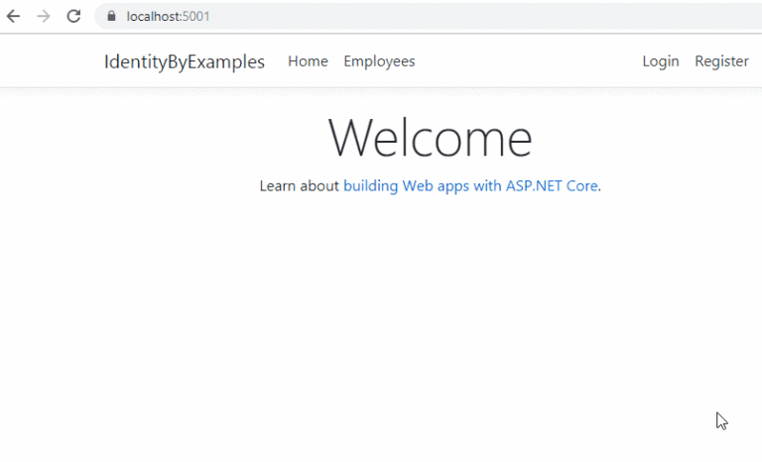The width and height of the screenshot is (762, 462).
Task: Click the browser forward arrow
Action: [x=43, y=16]
